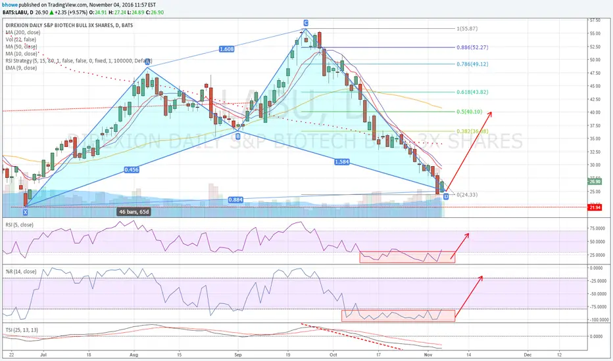The width and height of the screenshot is (613, 361).
Task: Click the 75.0000 RSI axis label
Action: coord(597,228)
